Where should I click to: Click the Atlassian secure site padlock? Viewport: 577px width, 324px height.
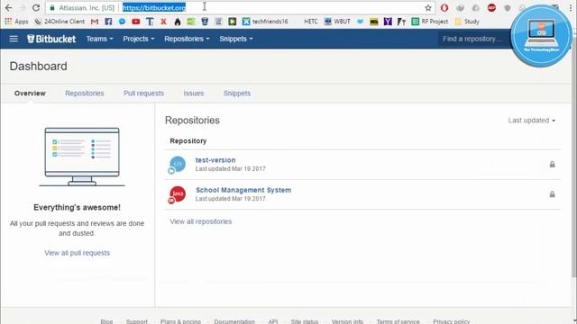[52, 8]
